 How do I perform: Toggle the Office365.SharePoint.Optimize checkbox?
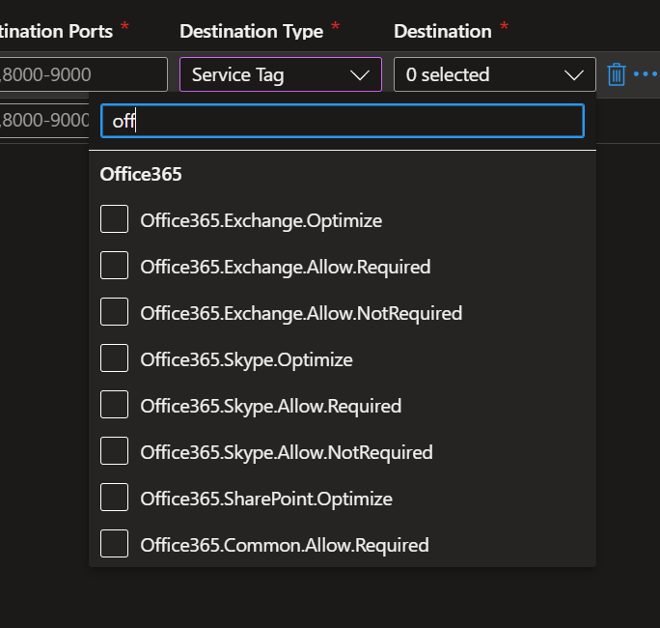[114, 498]
